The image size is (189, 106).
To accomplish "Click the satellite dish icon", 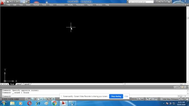I will (x=163, y=2).
